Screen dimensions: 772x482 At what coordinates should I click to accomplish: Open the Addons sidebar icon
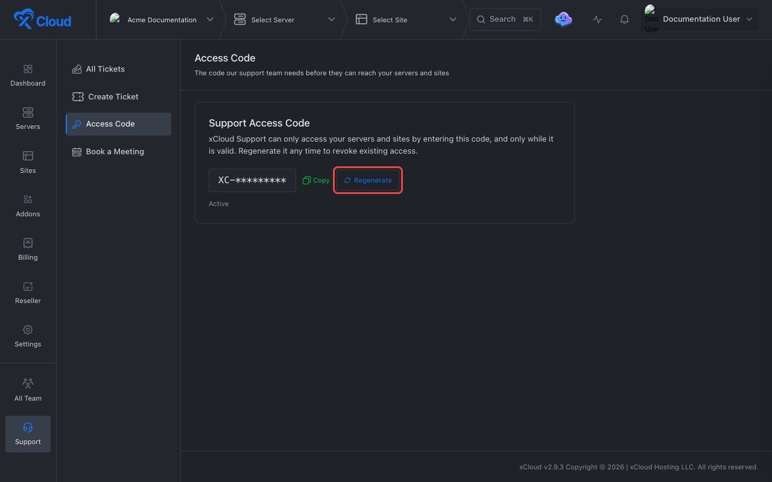click(x=28, y=199)
